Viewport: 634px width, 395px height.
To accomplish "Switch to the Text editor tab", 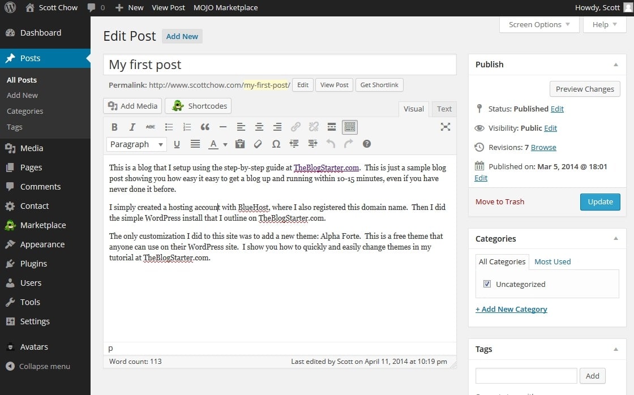I will (444, 109).
